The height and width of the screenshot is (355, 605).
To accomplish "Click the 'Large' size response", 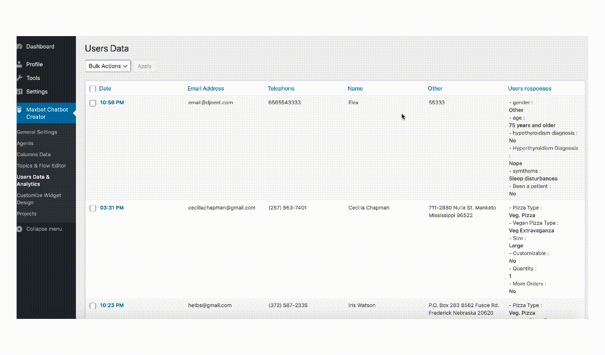I will (x=516, y=246).
